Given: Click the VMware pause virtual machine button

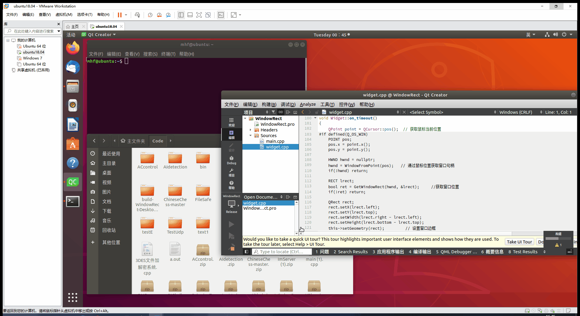Looking at the screenshot, I should [x=119, y=15].
